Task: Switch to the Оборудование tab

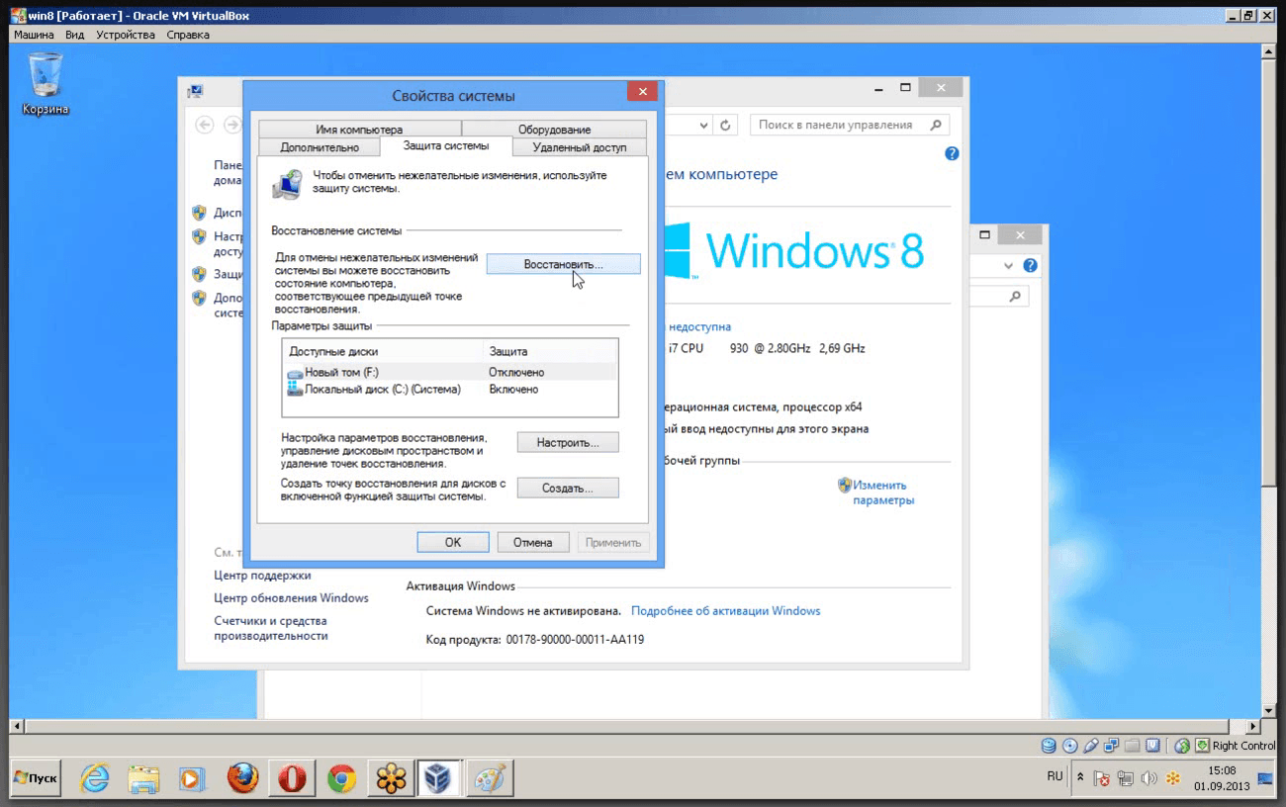Action: (554, 130)
